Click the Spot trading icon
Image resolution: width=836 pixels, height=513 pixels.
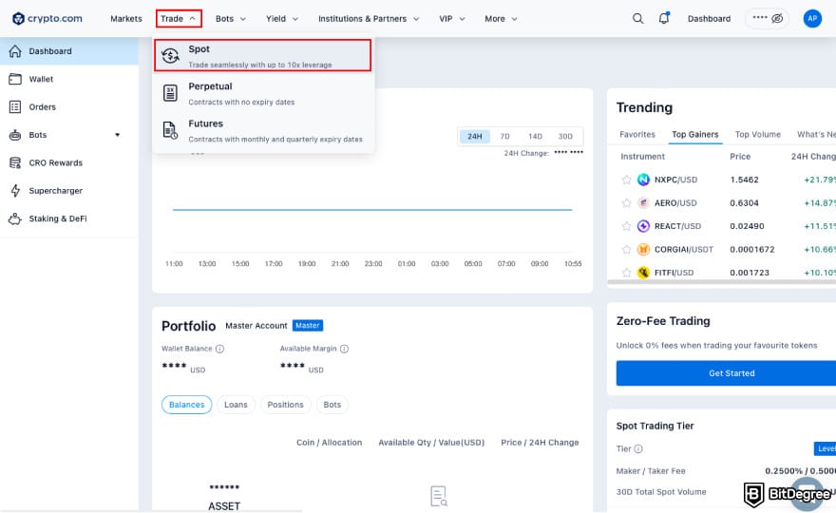(170, 55)
